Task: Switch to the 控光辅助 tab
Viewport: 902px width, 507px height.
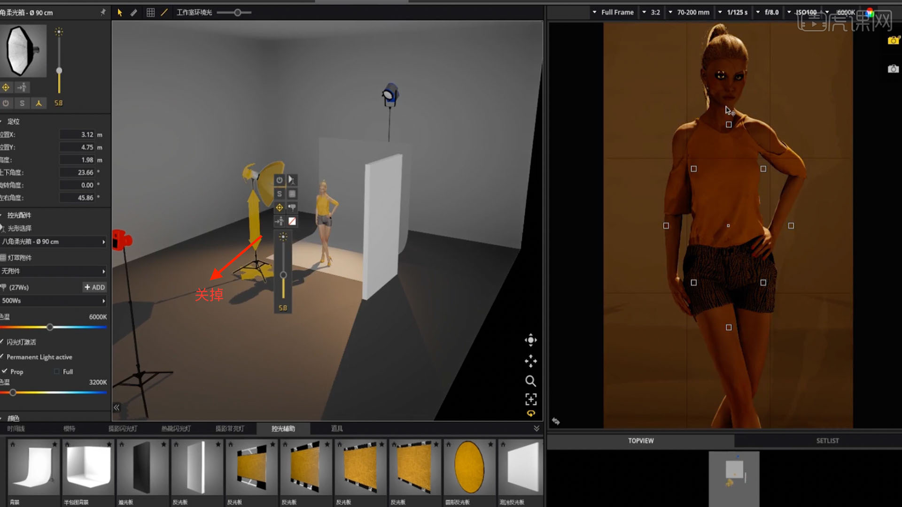Action: 283,429
